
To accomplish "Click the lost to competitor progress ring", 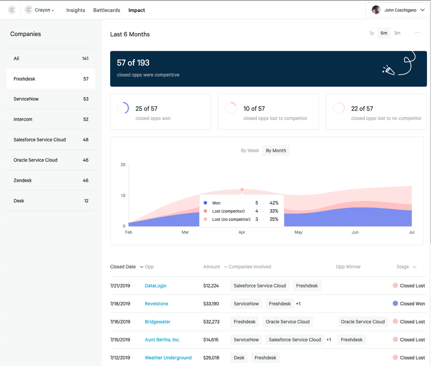I will point(231,108).
